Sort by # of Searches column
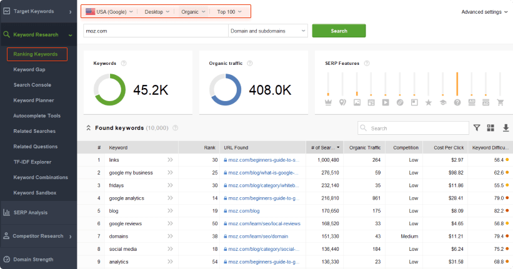The height and width of the screenshot is (269, 513). (324, 147)
